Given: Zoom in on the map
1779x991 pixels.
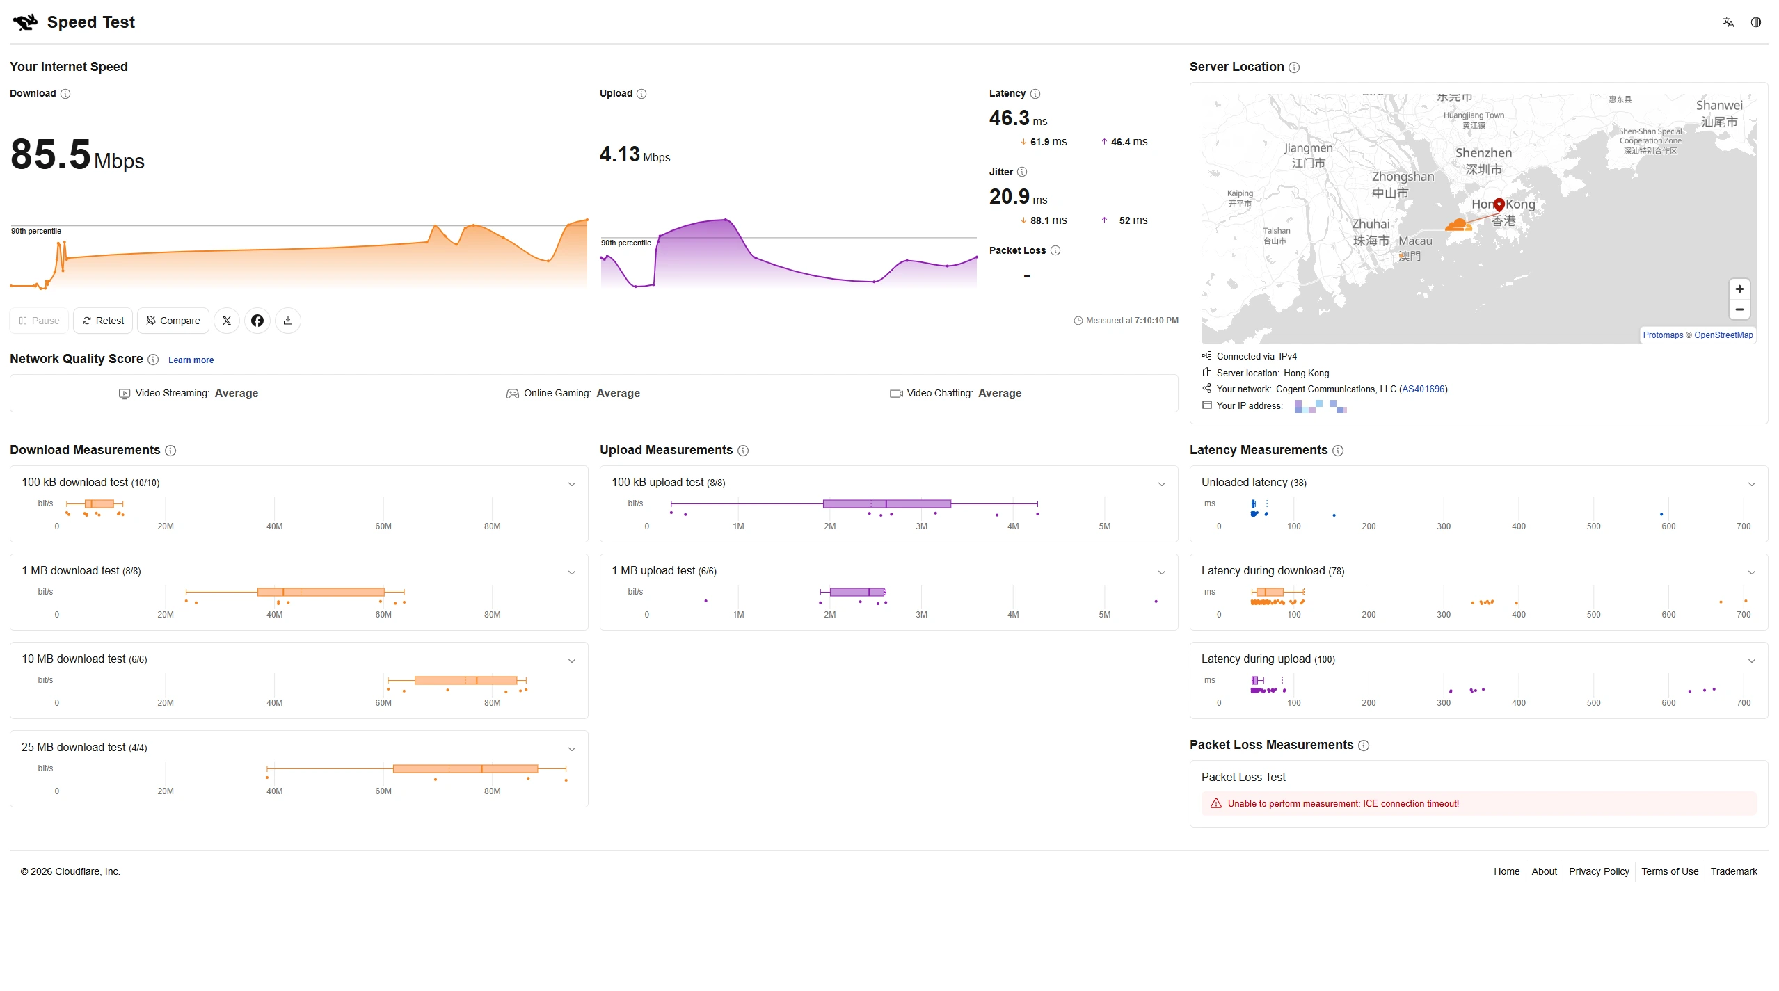Looking at the screenshot, I should [x=1739, y=289].
